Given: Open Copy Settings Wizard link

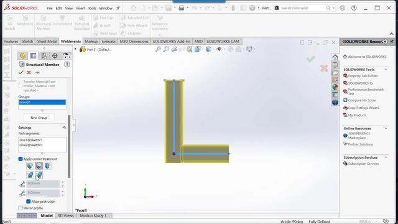Looking at the screenshot, I should pyautogui.click(x=363, y=108).
